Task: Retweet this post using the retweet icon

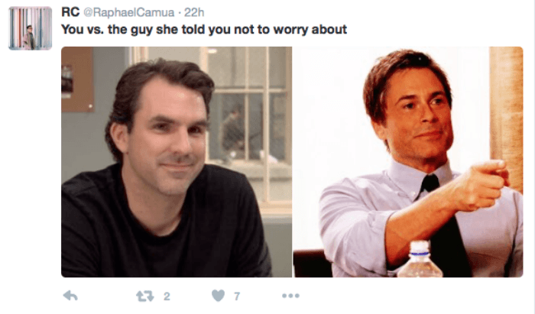Action: (x=145, y=296)
